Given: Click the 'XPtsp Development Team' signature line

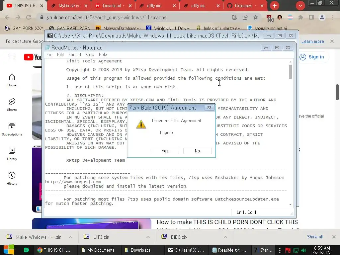Looking at the screenshot, I should [95, 160].
